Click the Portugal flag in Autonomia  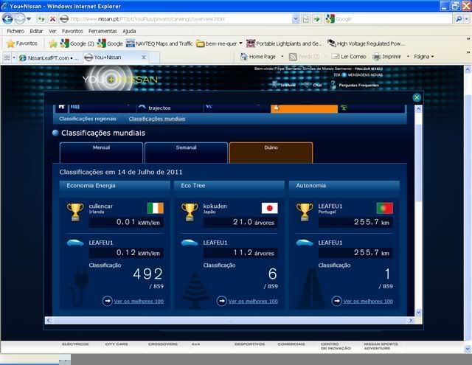(385, 208)
